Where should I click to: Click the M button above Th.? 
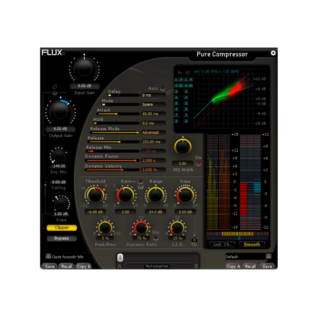[194, 240]
